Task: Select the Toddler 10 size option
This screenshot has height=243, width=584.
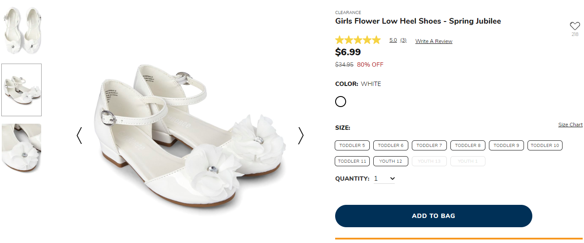Action: pos(545,145)
